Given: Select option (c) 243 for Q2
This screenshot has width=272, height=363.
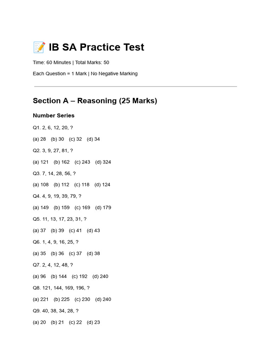Looking at the screenshot, I should click(82, 162).
